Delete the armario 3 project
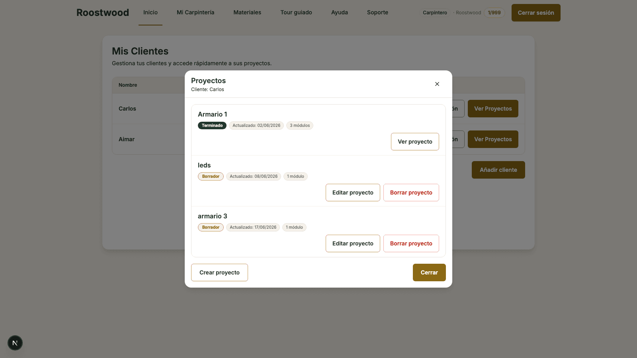This screenshot has height=358, width=637. pyautogui.click(x=411, y=243)
